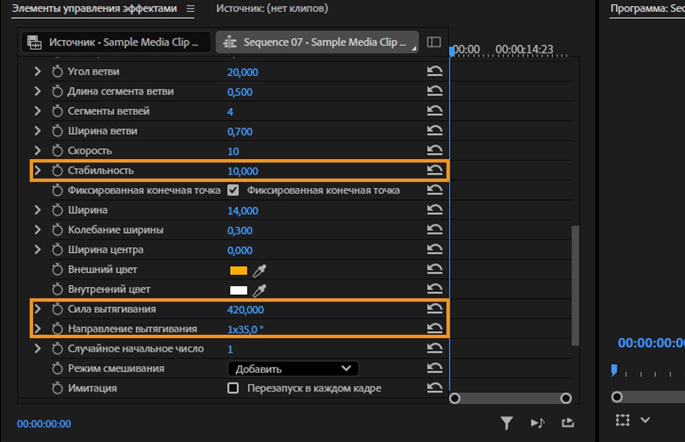Reset the Внешний цвет parameter
Image resolution: width=685 pixels, height=442 pixels.
click(x=435, y=269)
